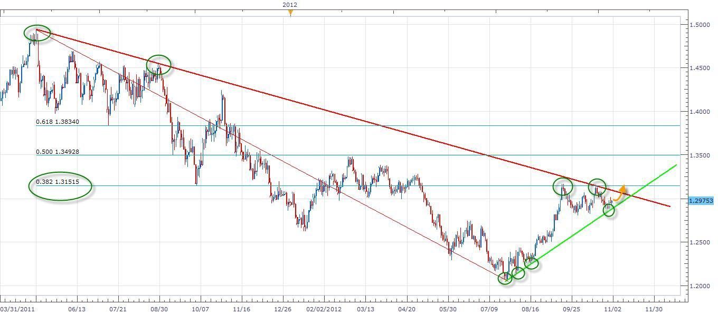This screenshot has width=718, height=315.
Task: Click the 11/02 date label
Action: click(613, 310)
